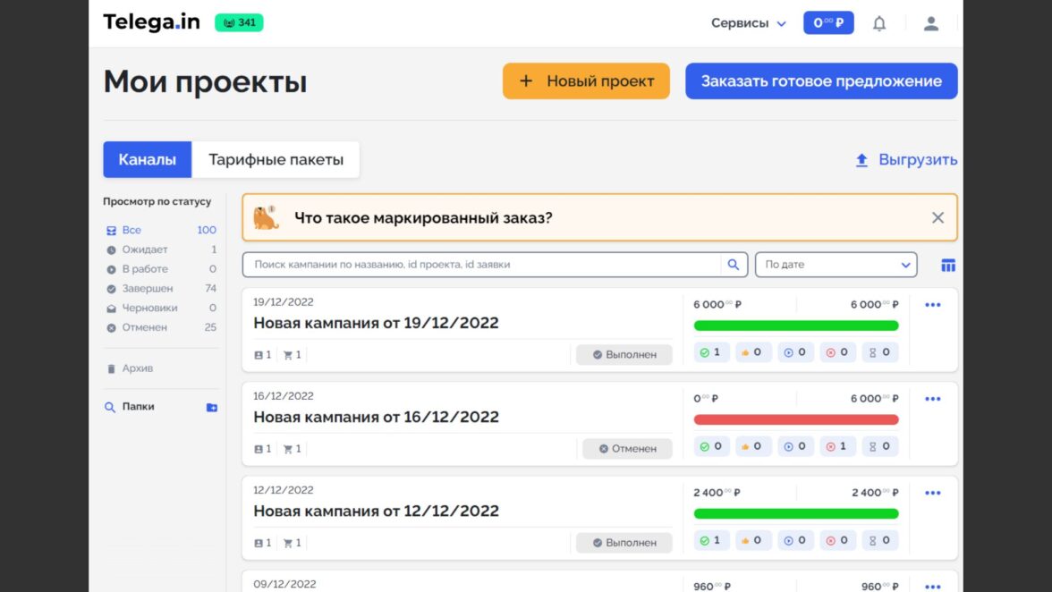Close the marked order banner
The height and width of the screenshot is (592, 1052).
coord(937,217)
